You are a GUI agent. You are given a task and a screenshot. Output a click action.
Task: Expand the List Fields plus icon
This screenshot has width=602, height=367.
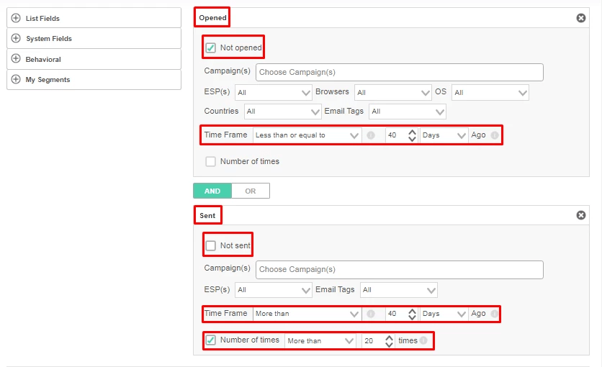tap(16, 18)
